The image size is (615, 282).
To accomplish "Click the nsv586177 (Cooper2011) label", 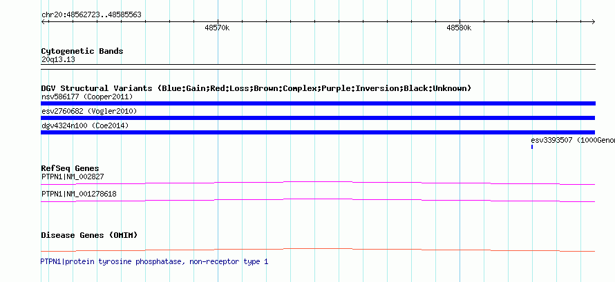I will pyautogui.click(x=87, y=97).
